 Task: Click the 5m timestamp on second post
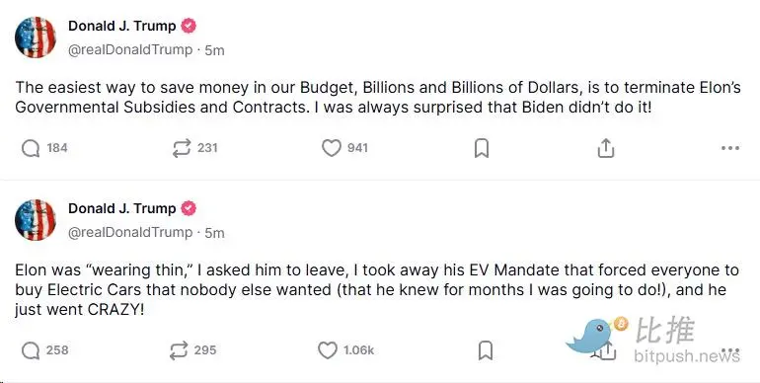[214, 233]
